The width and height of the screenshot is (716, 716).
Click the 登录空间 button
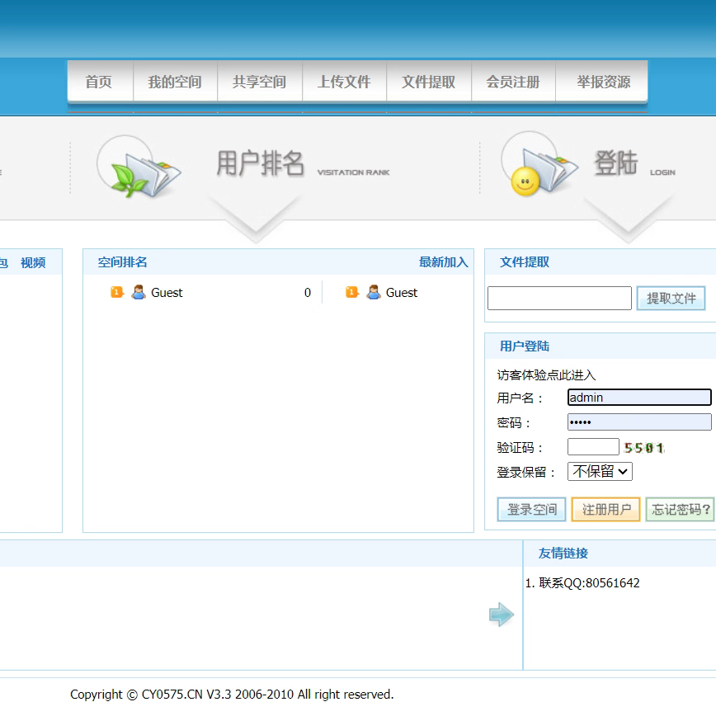531,509
